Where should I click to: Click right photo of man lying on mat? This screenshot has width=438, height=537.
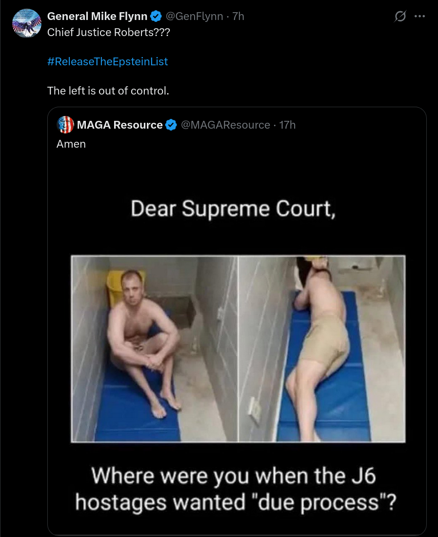tap(322, 349)
